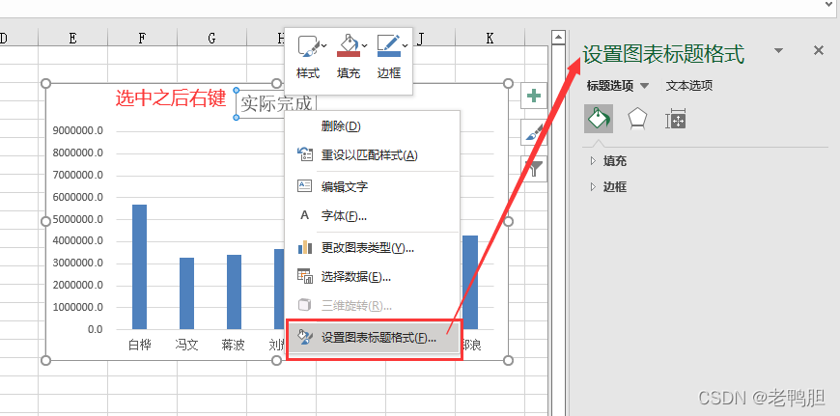Choose 编辑文字 in the context menu
Screen dimensions: 840x416
373,186
